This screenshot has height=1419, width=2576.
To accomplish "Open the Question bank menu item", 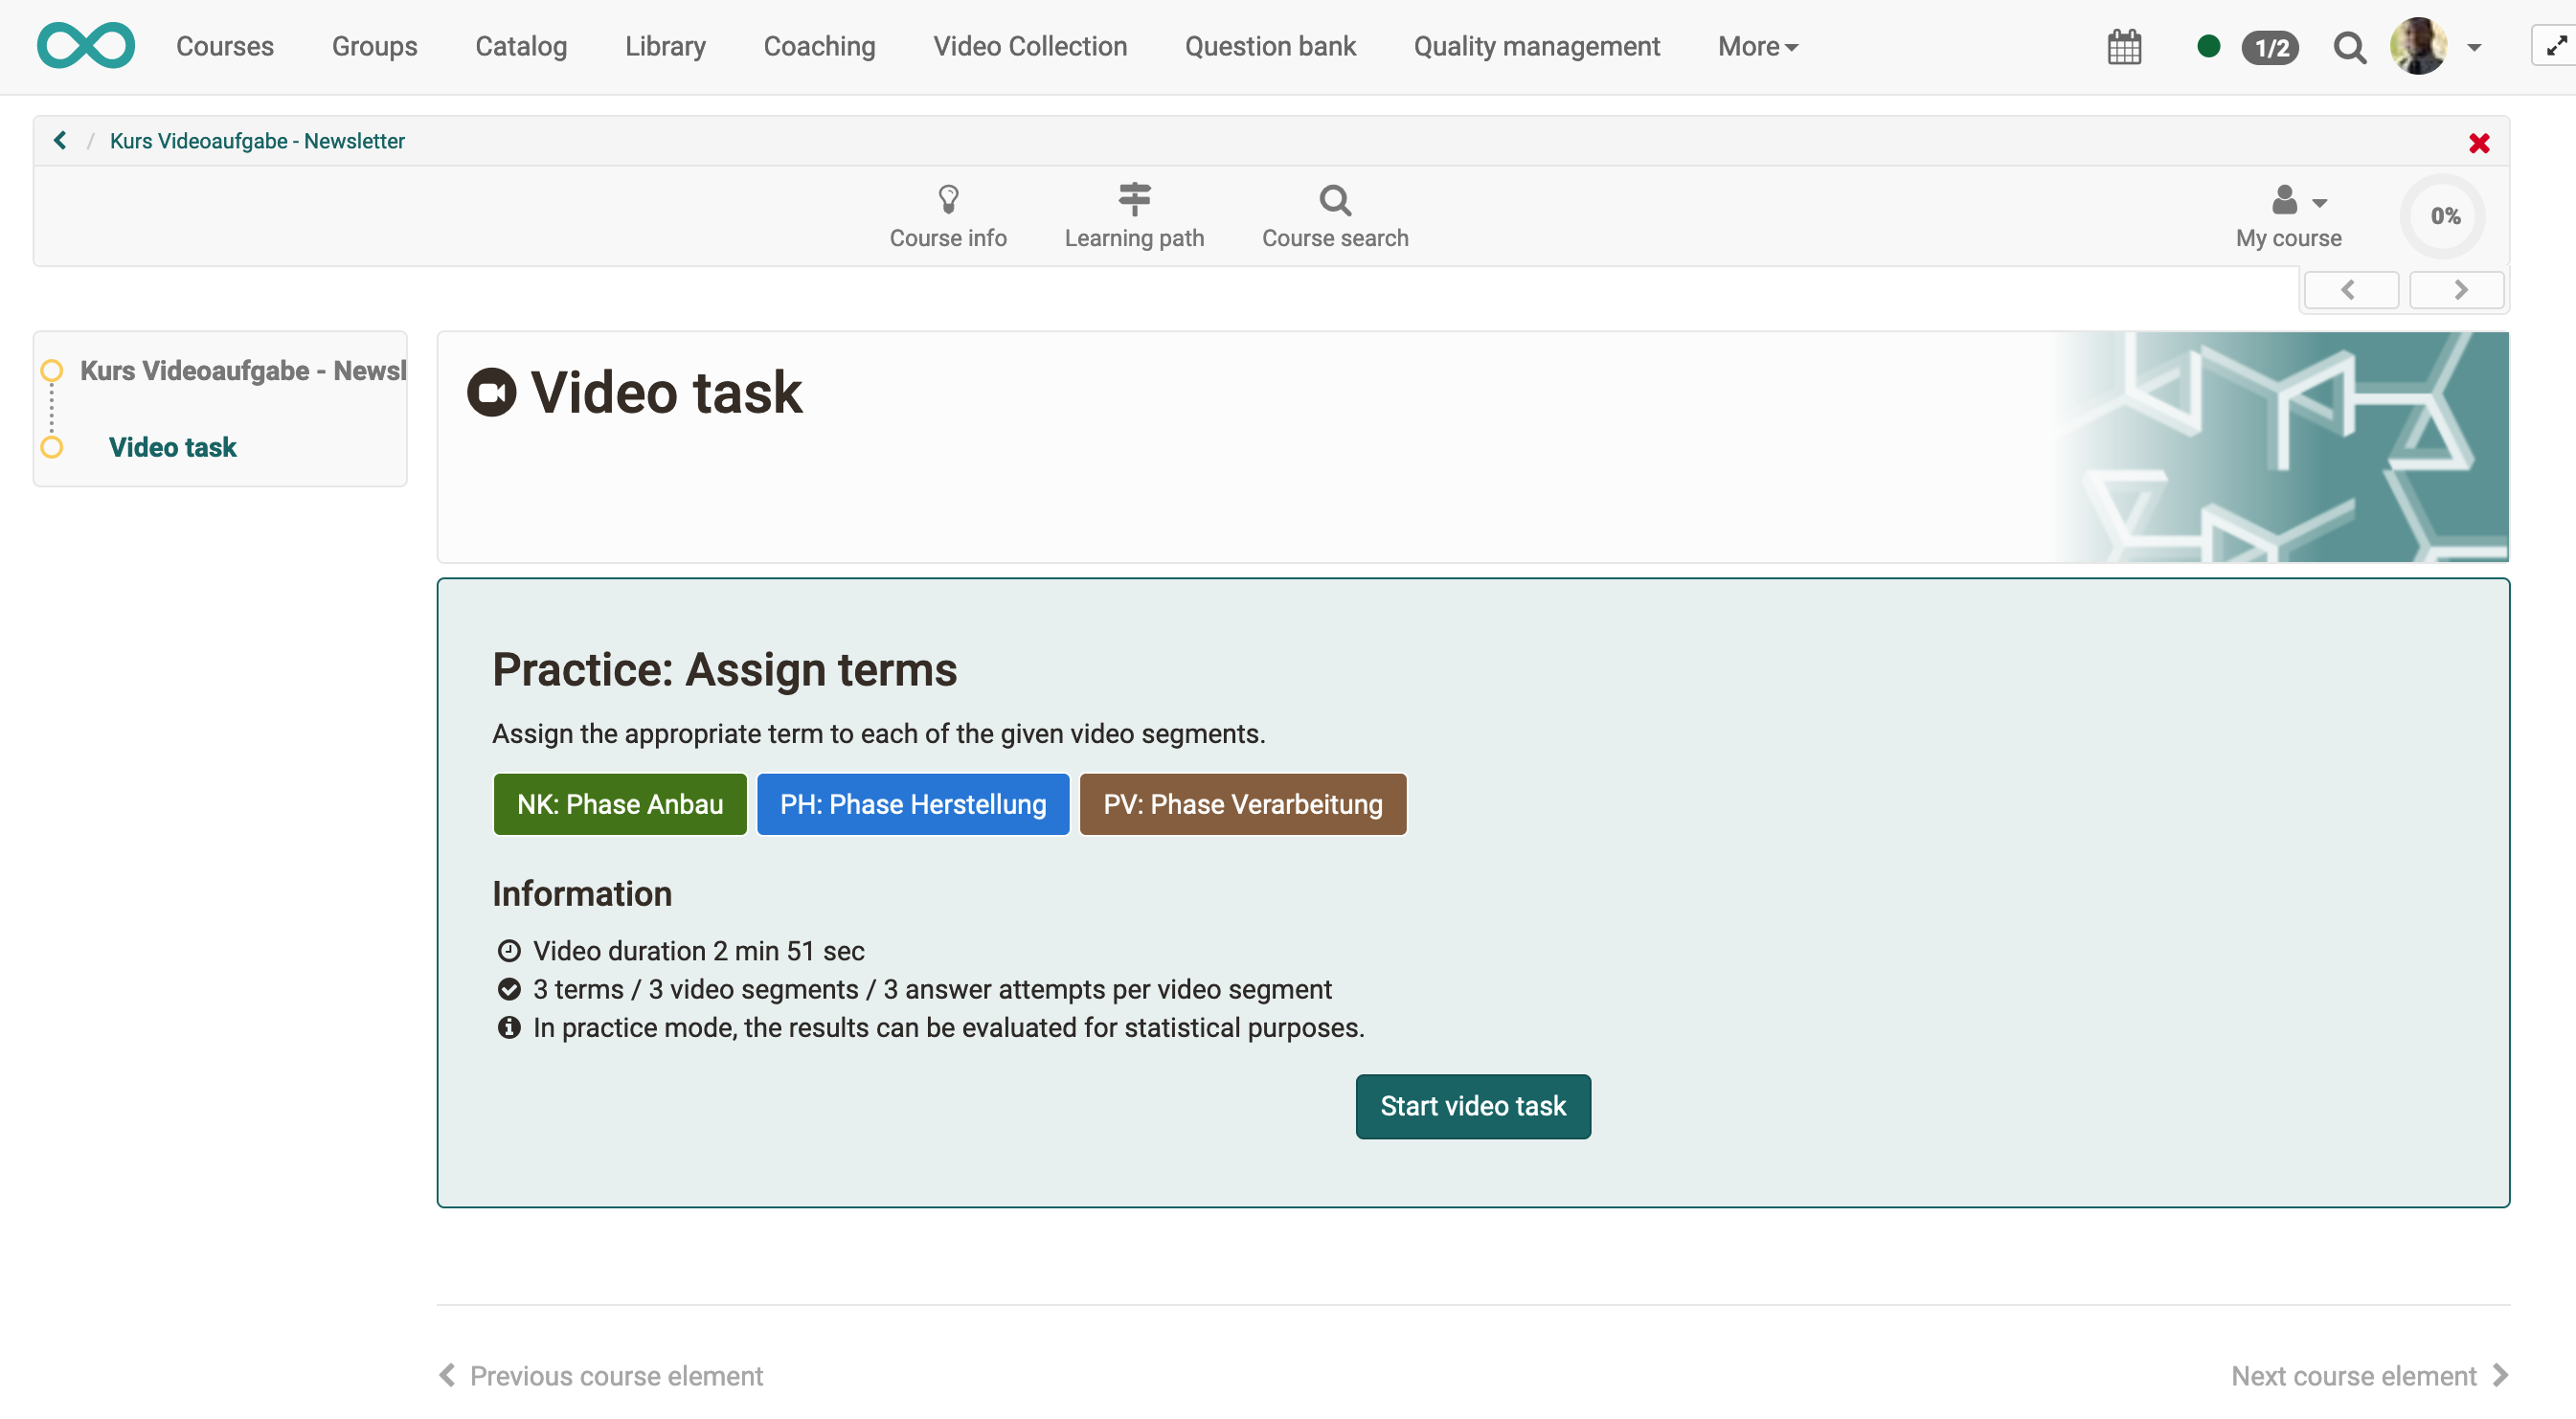I will (1270, 46).
